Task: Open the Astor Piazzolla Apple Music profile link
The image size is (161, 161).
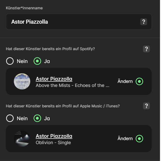Action: (54, 136)
